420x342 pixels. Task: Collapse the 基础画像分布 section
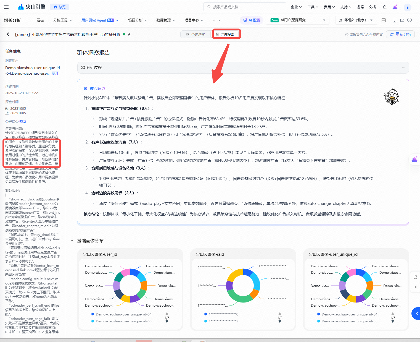(x=72, y=241)
